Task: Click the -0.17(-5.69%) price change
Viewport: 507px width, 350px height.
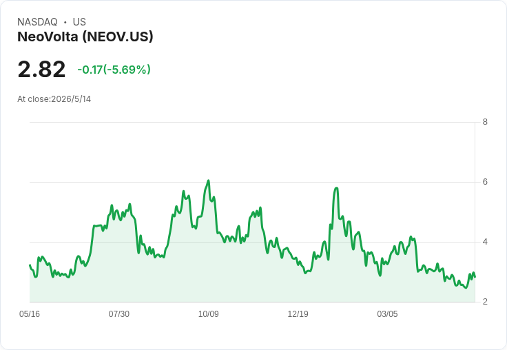Action: pyautogui.click(x=114, y=70)
